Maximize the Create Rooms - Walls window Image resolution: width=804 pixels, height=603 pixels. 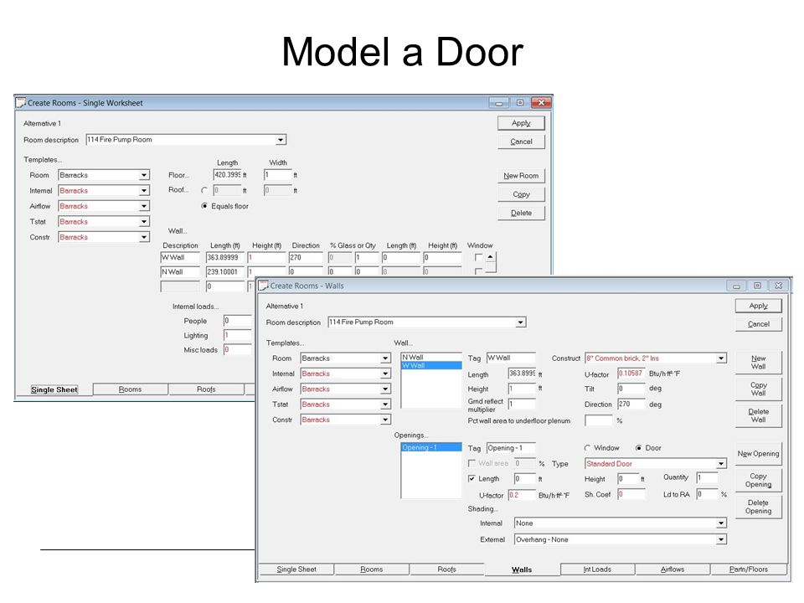coord(757,286)
